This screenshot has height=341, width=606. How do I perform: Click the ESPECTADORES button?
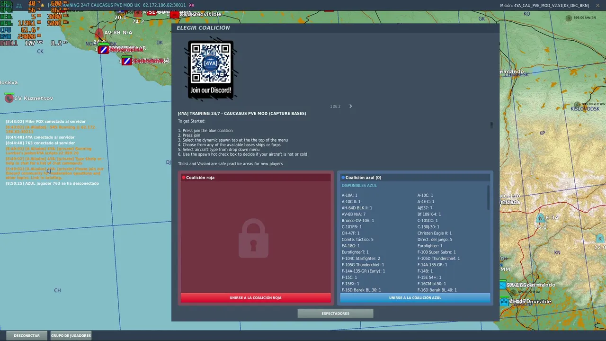click(335, 314)
